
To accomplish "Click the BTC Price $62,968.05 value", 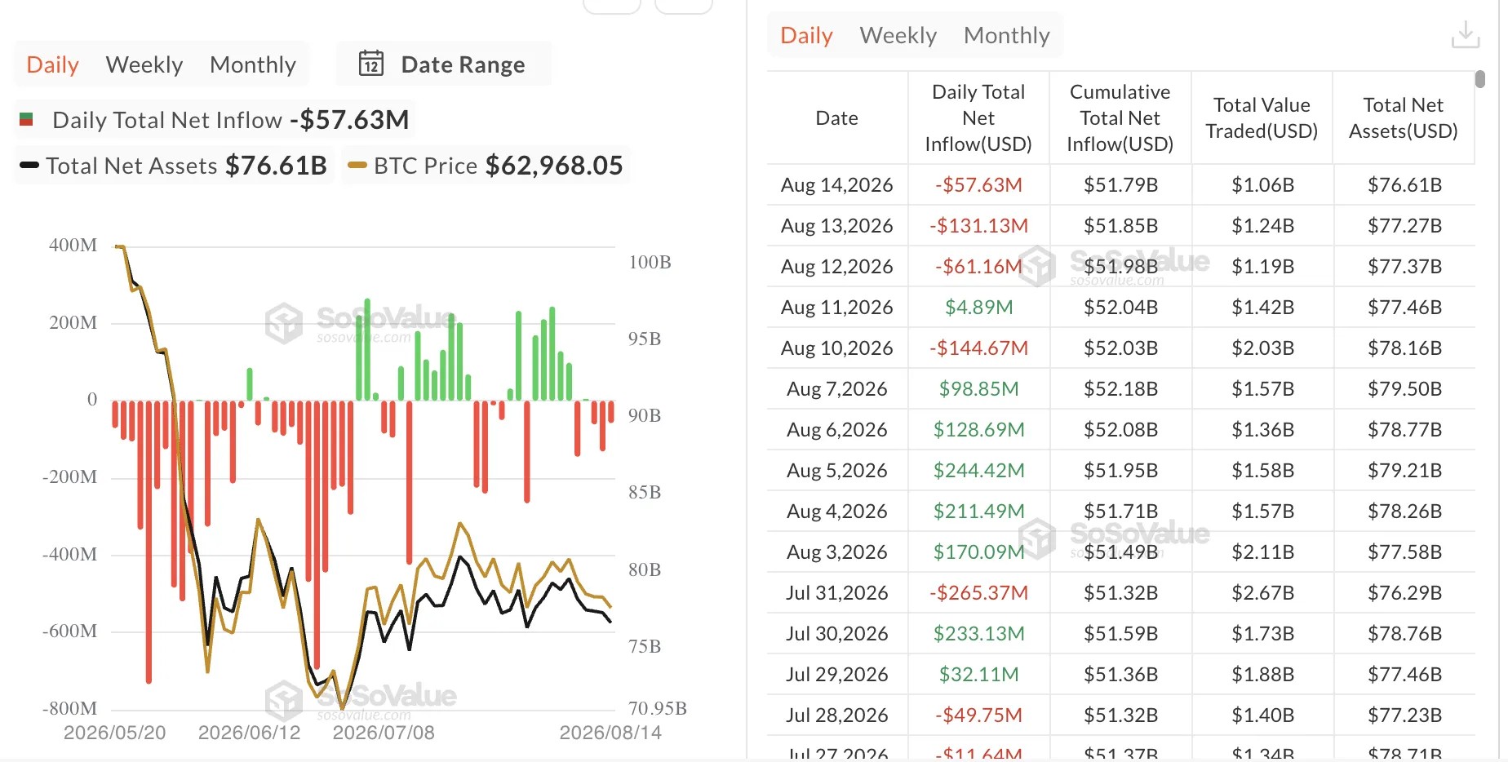I will (x=554, y=166).
